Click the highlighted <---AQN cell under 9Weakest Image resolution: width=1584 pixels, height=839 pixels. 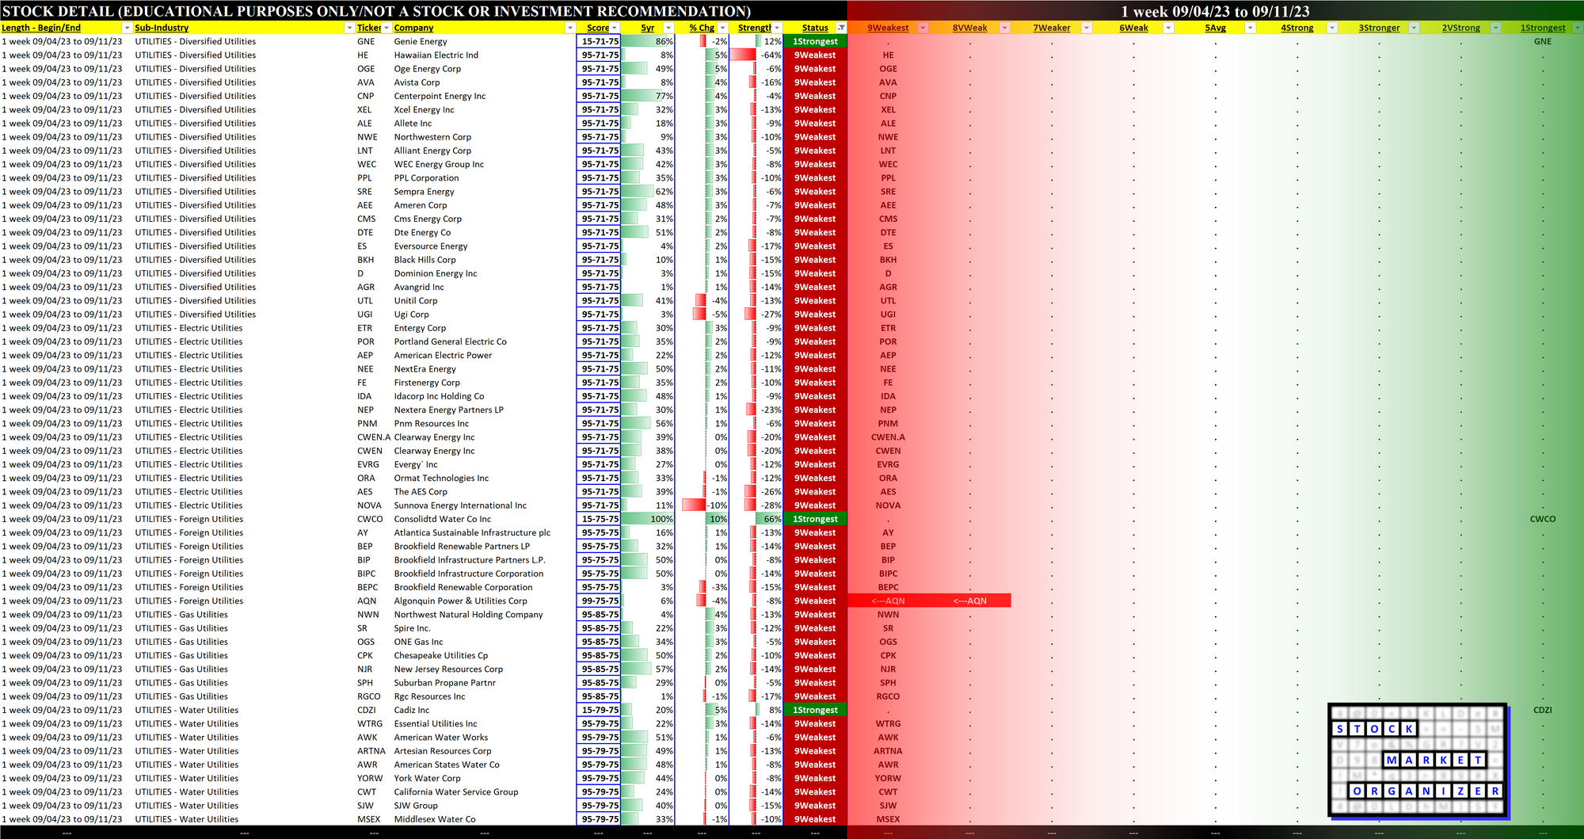888,601
